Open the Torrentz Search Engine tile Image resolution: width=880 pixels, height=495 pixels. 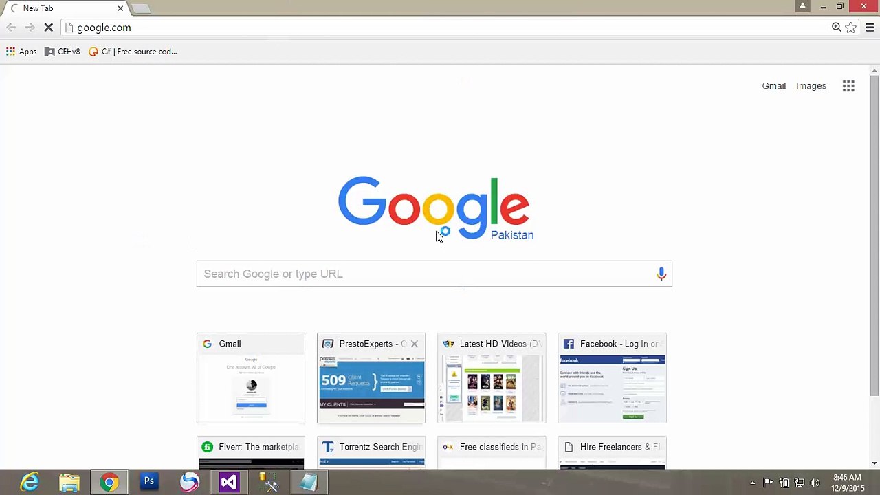[371, 453]
